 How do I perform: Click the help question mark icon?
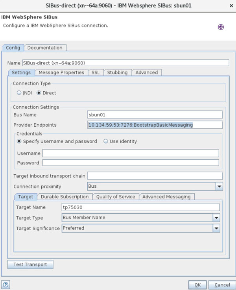pos(6,284)
